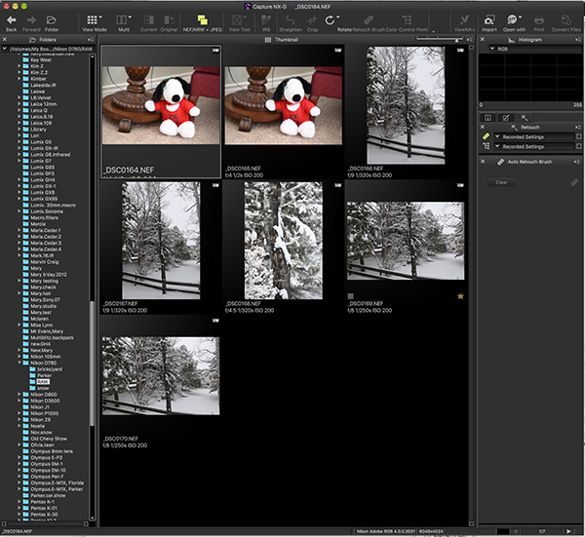This screenshot has height=537, width=585.
Task: Open the Folders panel options menu icon
Action: [x=91, y=40]
